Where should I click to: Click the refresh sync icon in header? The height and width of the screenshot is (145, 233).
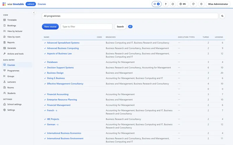[x=173, y=4]
